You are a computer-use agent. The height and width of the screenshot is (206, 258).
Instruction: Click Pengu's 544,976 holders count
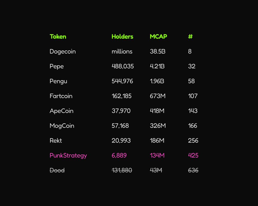[122, 81]
